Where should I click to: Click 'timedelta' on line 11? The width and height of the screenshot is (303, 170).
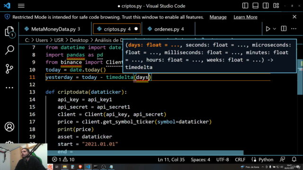(119, 77)
